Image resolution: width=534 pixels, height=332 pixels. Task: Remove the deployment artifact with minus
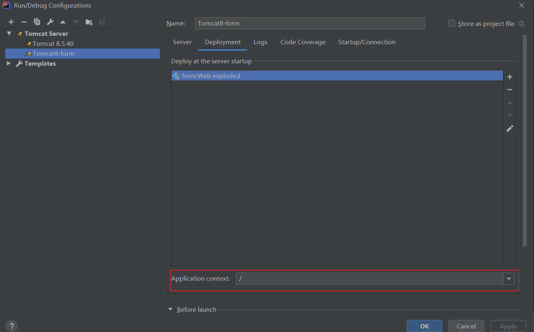[x=510, y=90]
